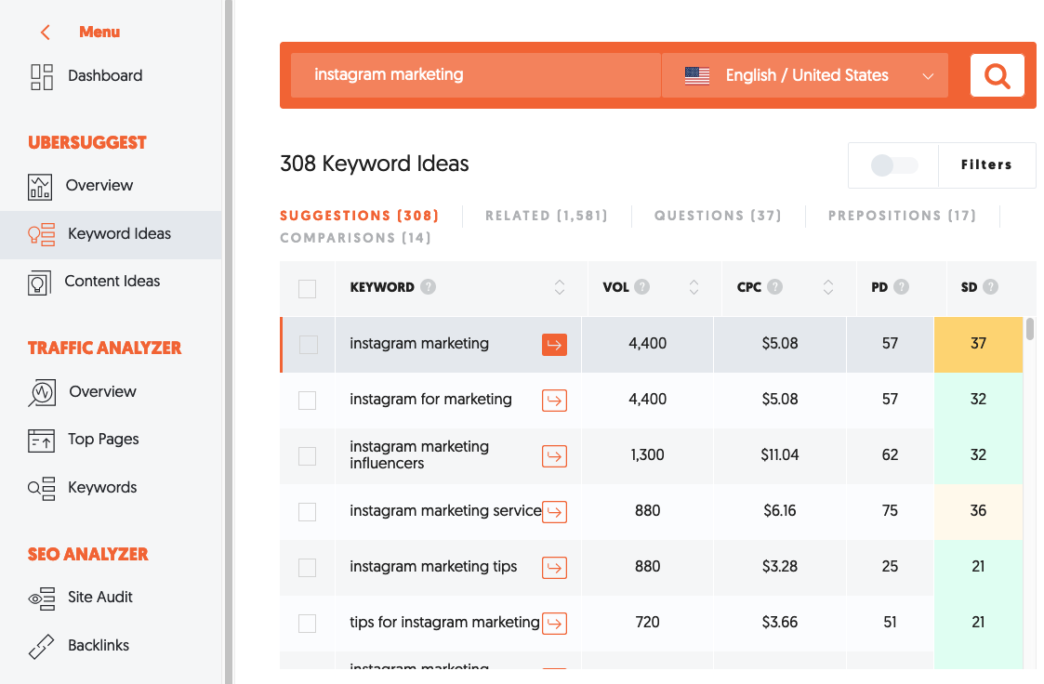Screen dimensions: 1044x684
Task: Switch to the QUESTIONS (37) tab
Action: pos(717,216)
